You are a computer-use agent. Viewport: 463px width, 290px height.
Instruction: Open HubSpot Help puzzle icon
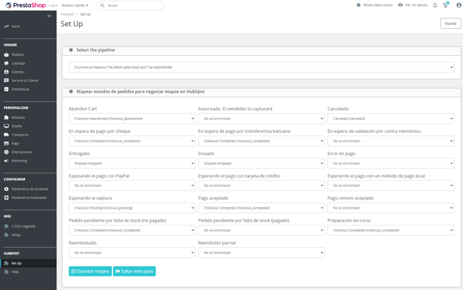6,272
